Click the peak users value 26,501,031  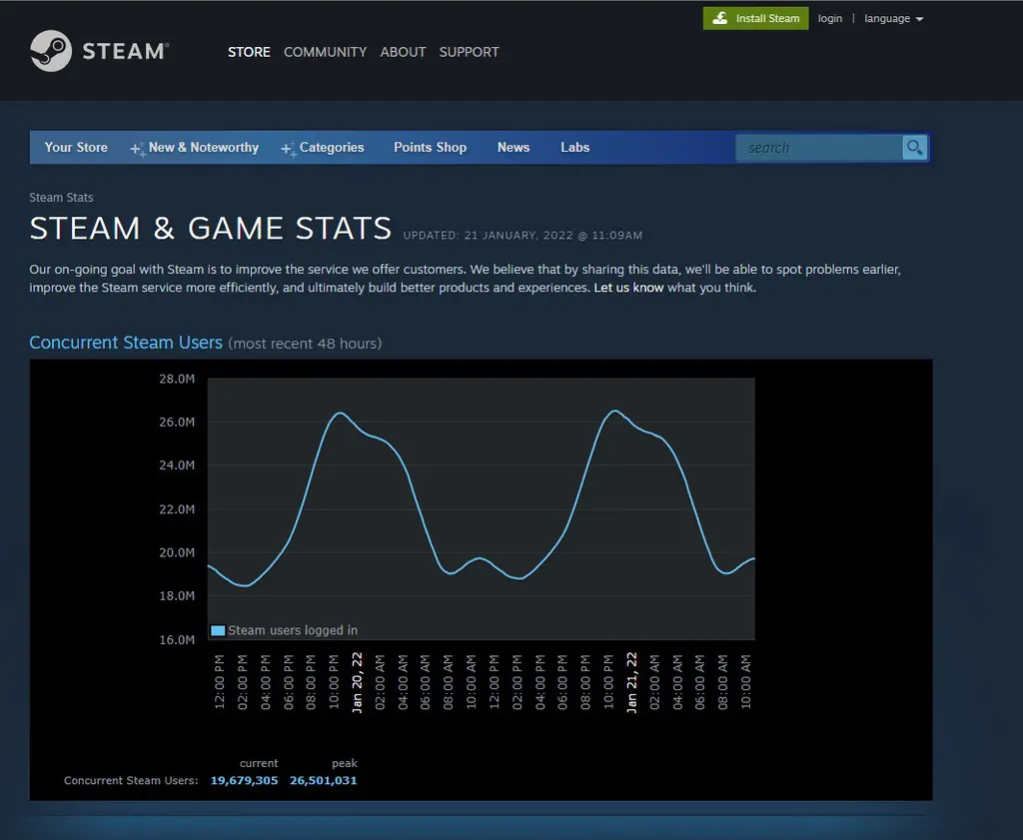coord(323,780)
